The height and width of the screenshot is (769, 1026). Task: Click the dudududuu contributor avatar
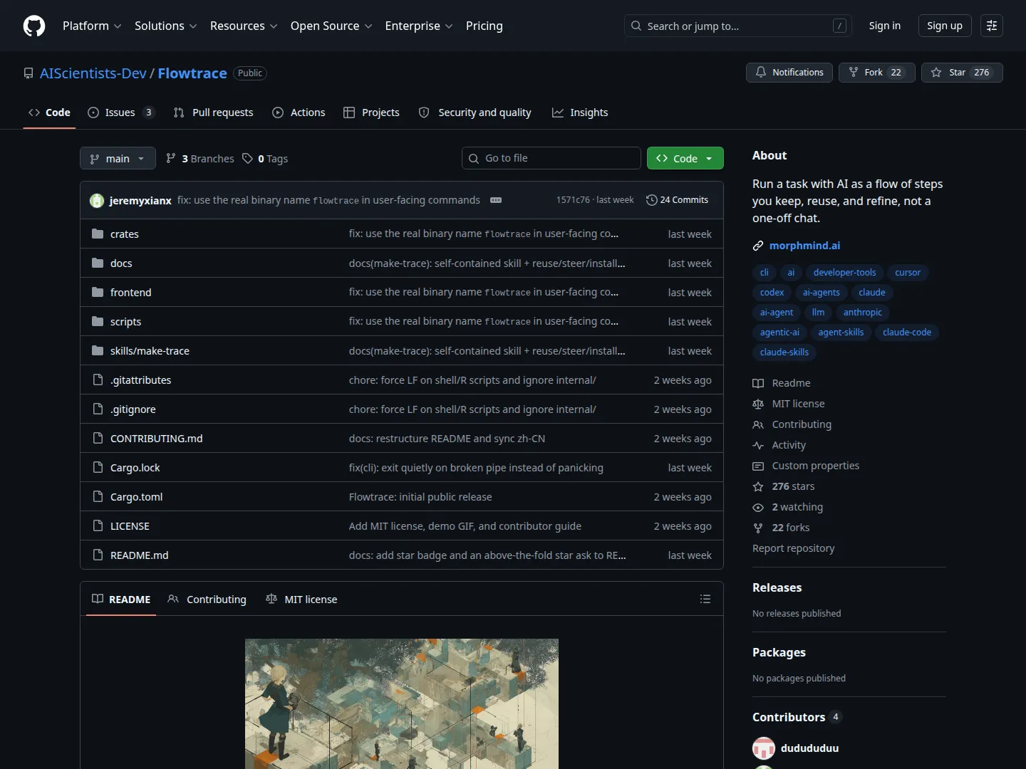click(764, 748)
